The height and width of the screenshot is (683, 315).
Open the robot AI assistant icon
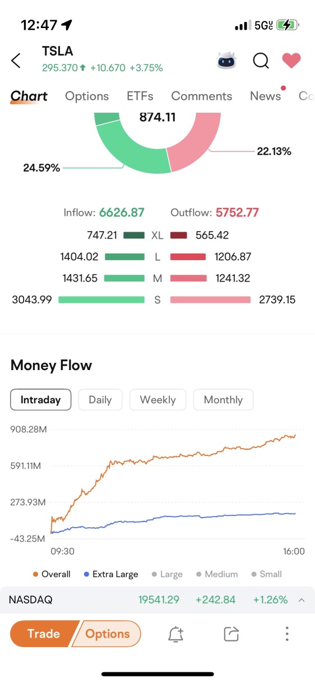(227, 61)
